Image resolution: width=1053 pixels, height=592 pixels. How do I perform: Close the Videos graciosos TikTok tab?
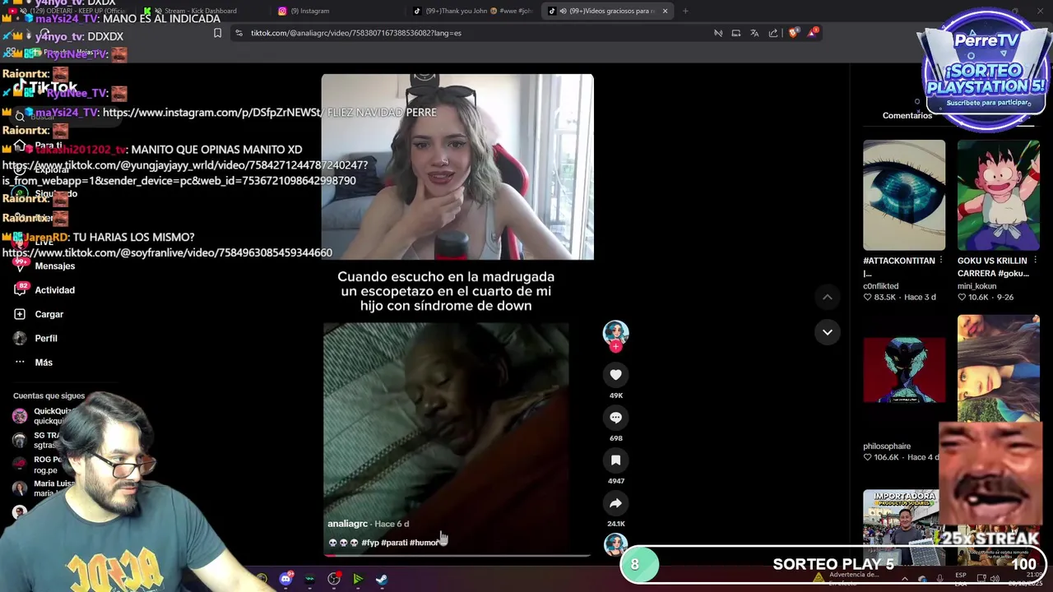point(665,11)
